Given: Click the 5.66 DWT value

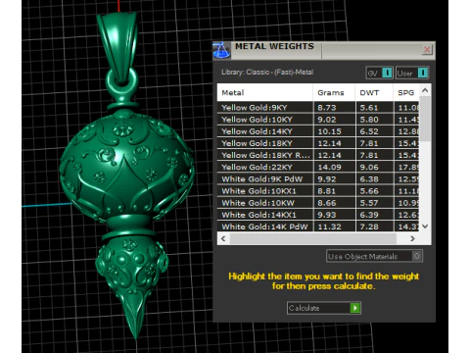Looking at the screenshot, I should [x=369, y=191].
